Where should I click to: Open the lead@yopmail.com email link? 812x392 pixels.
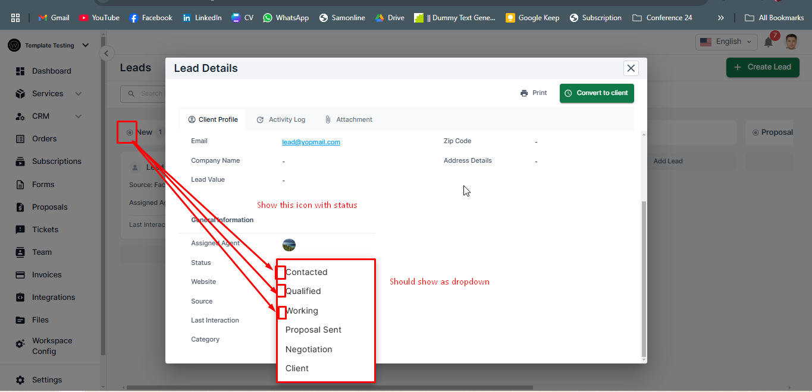311,142
